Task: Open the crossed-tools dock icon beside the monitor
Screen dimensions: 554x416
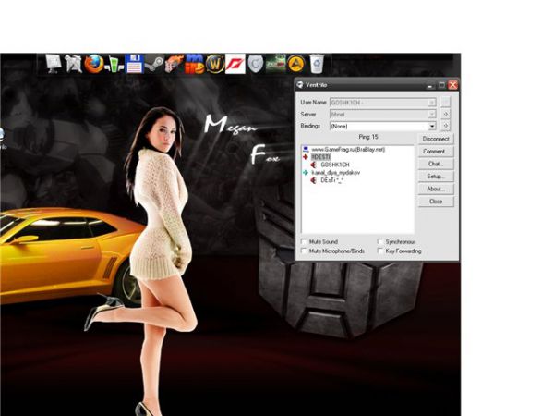Action: pyautogui.click(x=73, y=64)
